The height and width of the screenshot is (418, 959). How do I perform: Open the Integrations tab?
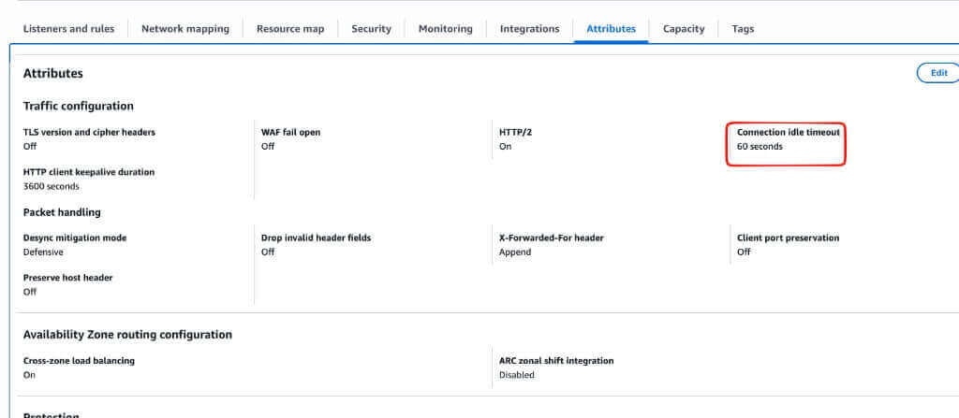tap(530, 29)
